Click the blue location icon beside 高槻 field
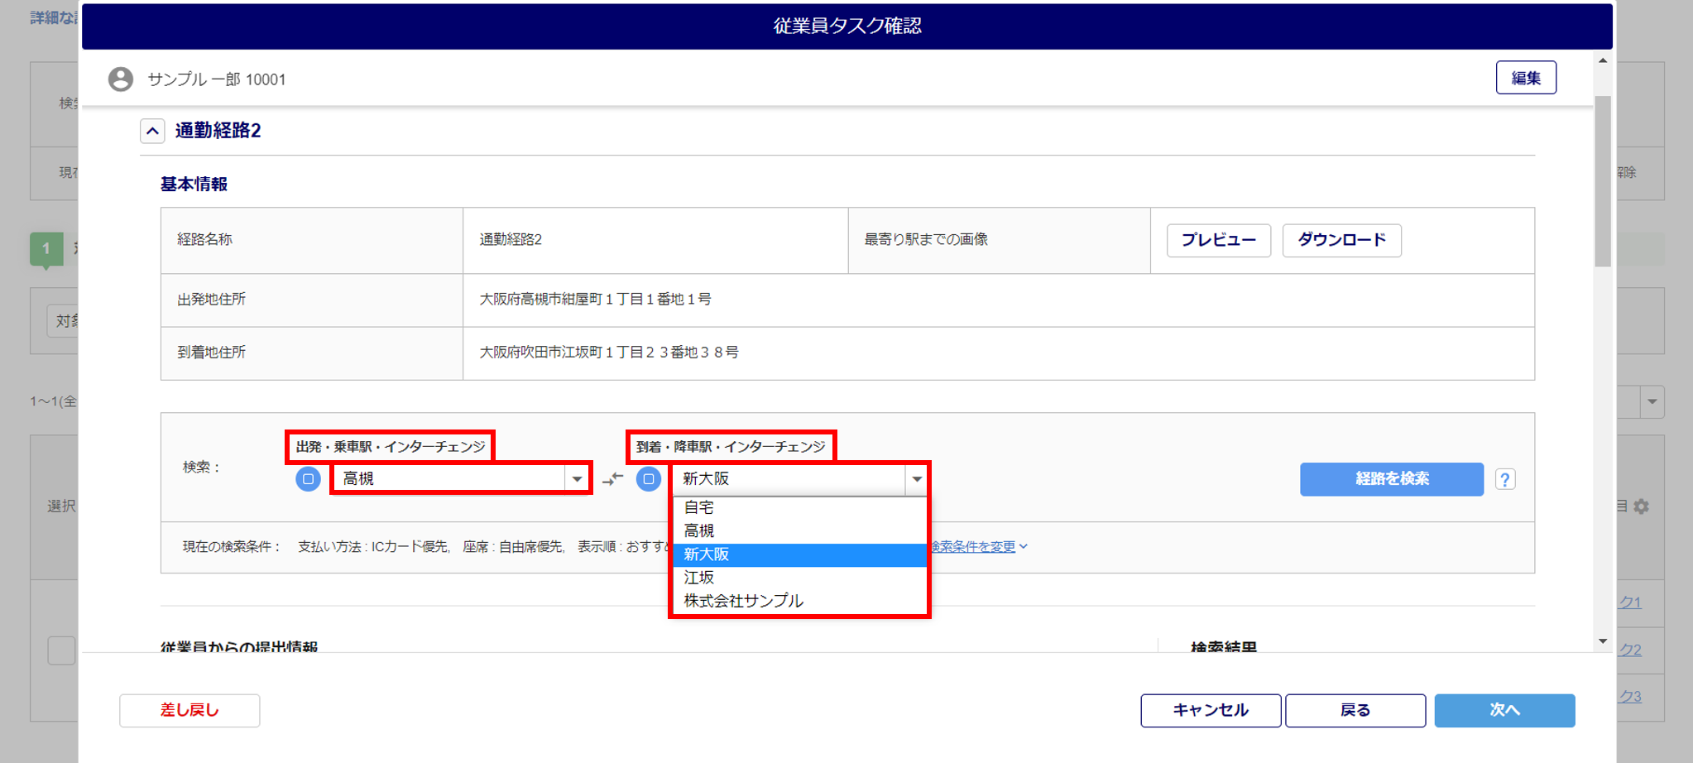Viewport: 1693px width, 763px height. coord(308,478)
